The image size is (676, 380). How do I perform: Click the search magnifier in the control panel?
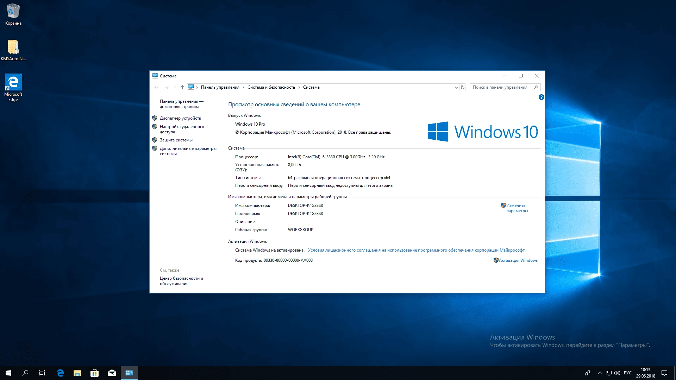click(536, 87)
